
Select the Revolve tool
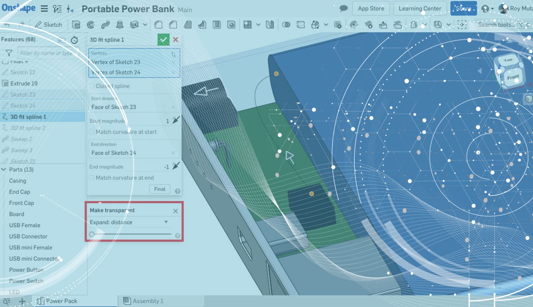[x=91, y=25]
